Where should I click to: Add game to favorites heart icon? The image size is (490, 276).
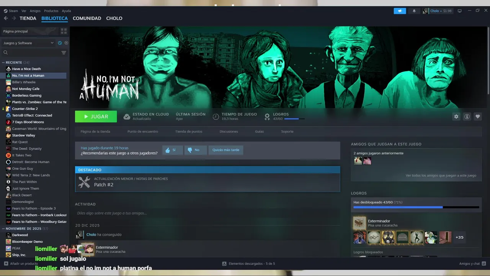[x=477, y=117]
